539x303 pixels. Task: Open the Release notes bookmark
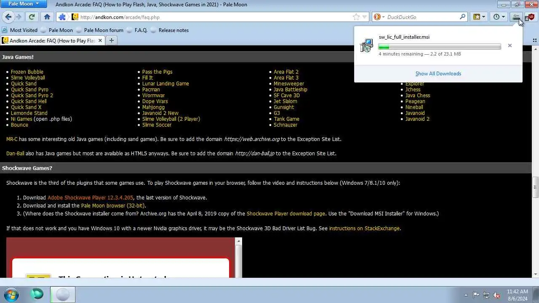170,30
